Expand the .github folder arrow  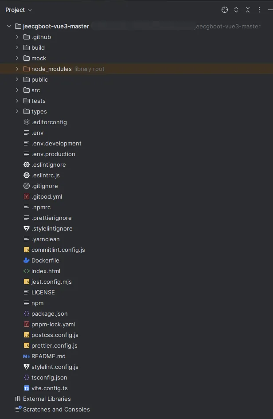pyautogui.click(x=17, y=37)
